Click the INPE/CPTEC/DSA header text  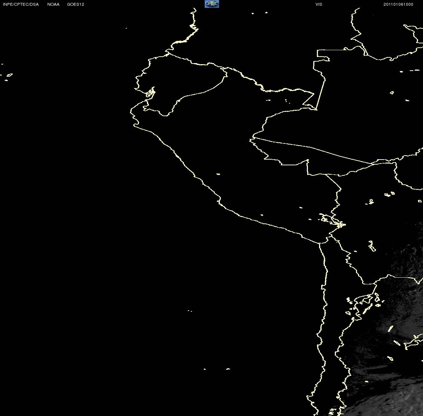[21, 4]
